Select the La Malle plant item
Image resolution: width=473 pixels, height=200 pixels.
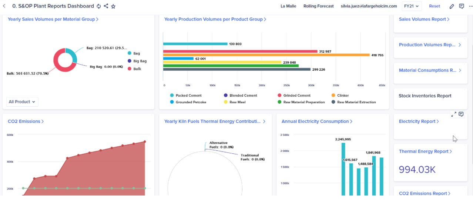pos(288,6)
